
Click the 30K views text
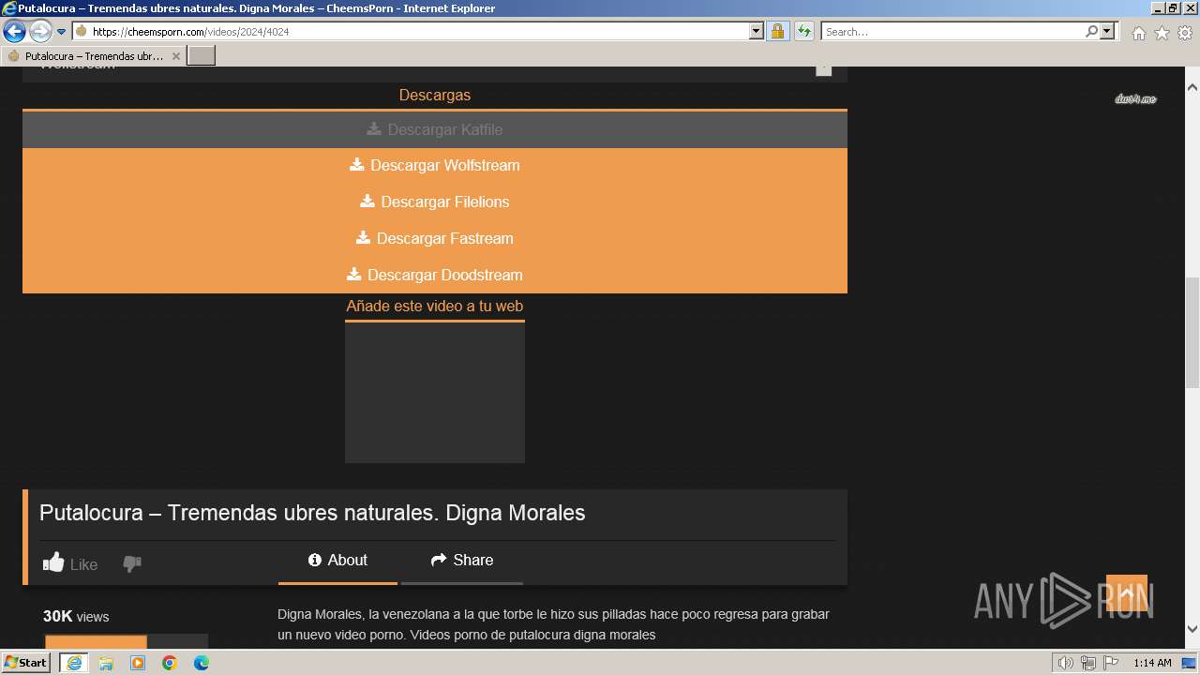[x=76, y=616]
